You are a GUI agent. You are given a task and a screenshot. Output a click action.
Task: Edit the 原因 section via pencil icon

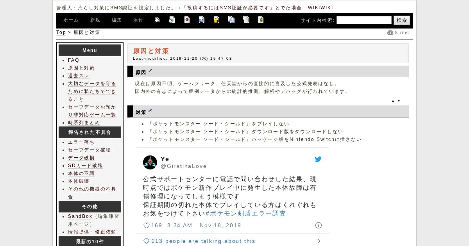click(x=150, y=71)
